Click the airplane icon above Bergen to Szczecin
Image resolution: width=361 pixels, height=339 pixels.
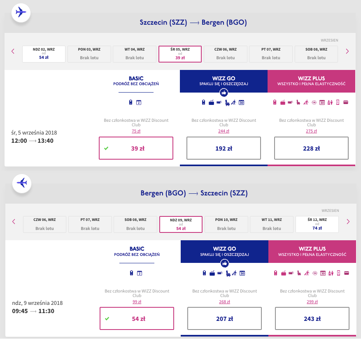(x=21, y=182)
